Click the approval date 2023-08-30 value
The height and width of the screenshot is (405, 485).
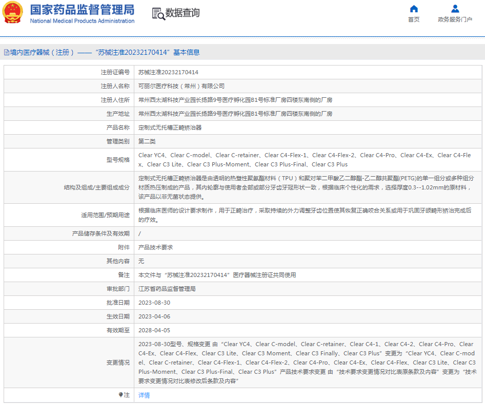(154, 303)
